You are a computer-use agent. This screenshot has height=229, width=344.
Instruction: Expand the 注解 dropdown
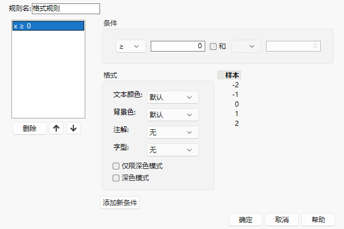tap(173, 132)
